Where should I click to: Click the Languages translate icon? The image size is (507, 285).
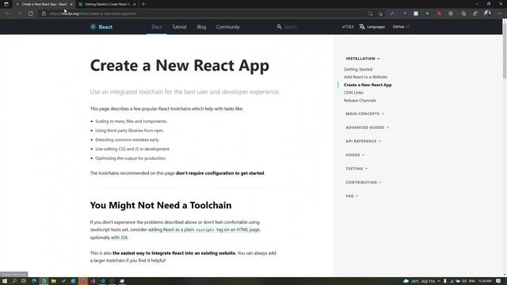click(x=362, y=27)
